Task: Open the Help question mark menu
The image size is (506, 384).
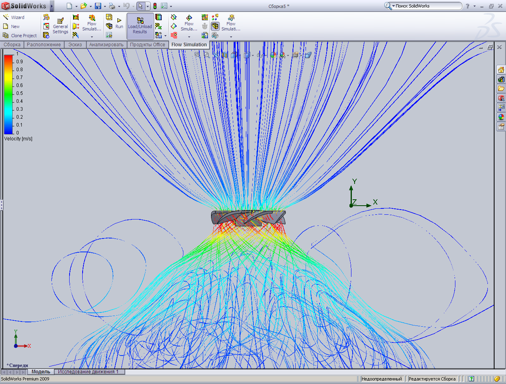Action: tap(468, 6)
